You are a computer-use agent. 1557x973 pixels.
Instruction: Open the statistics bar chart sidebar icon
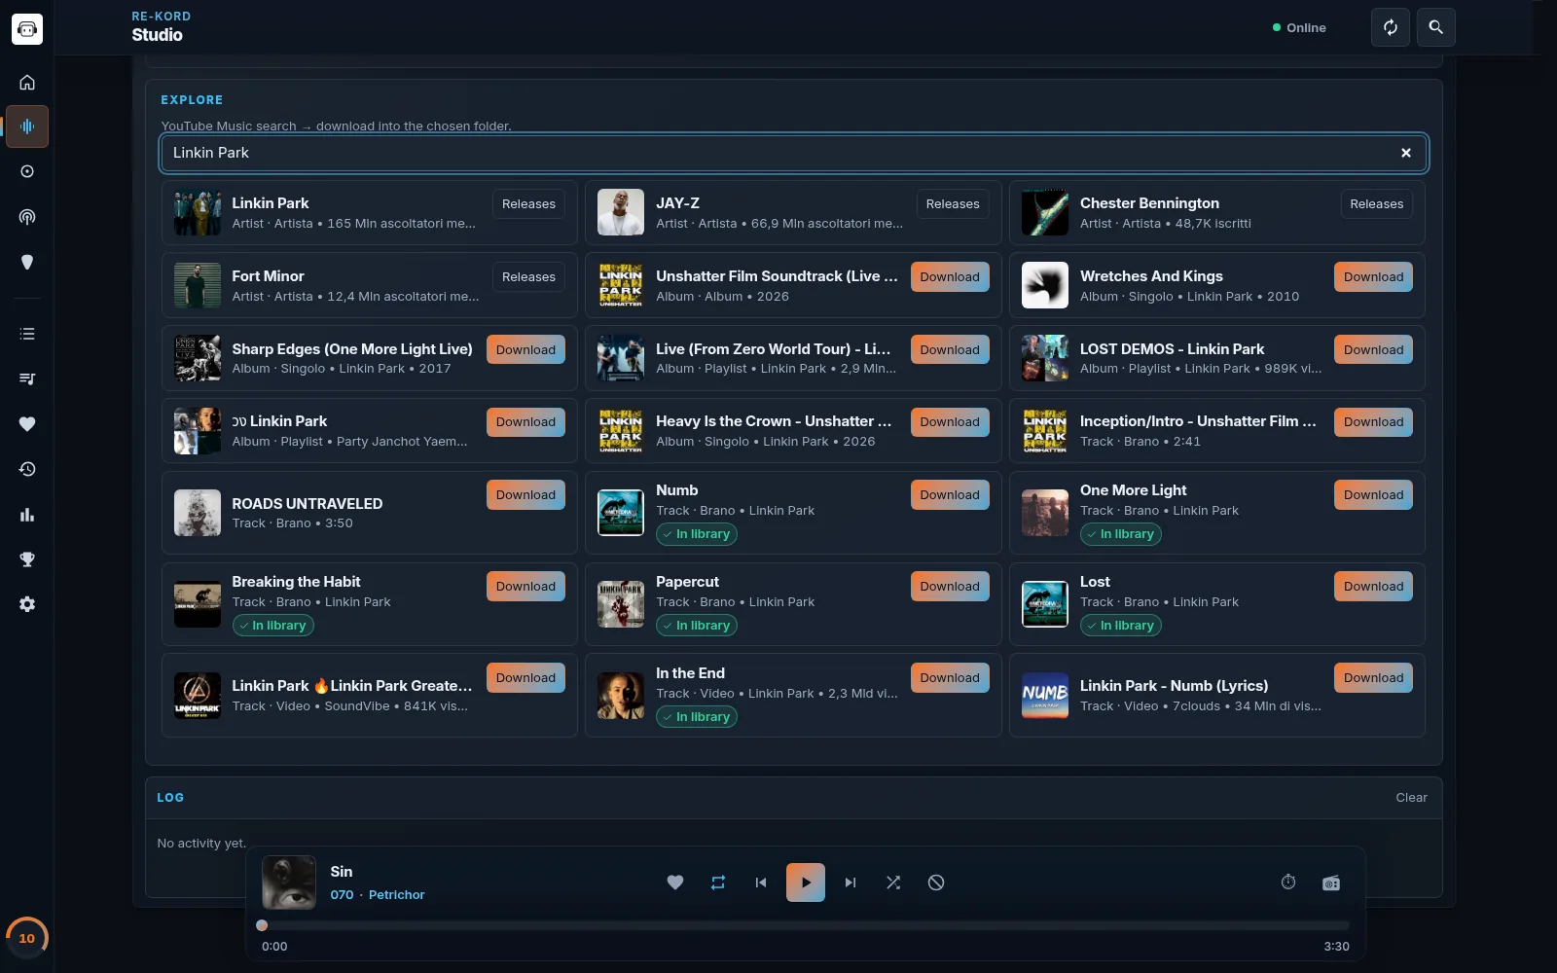[x=27, y=515]
